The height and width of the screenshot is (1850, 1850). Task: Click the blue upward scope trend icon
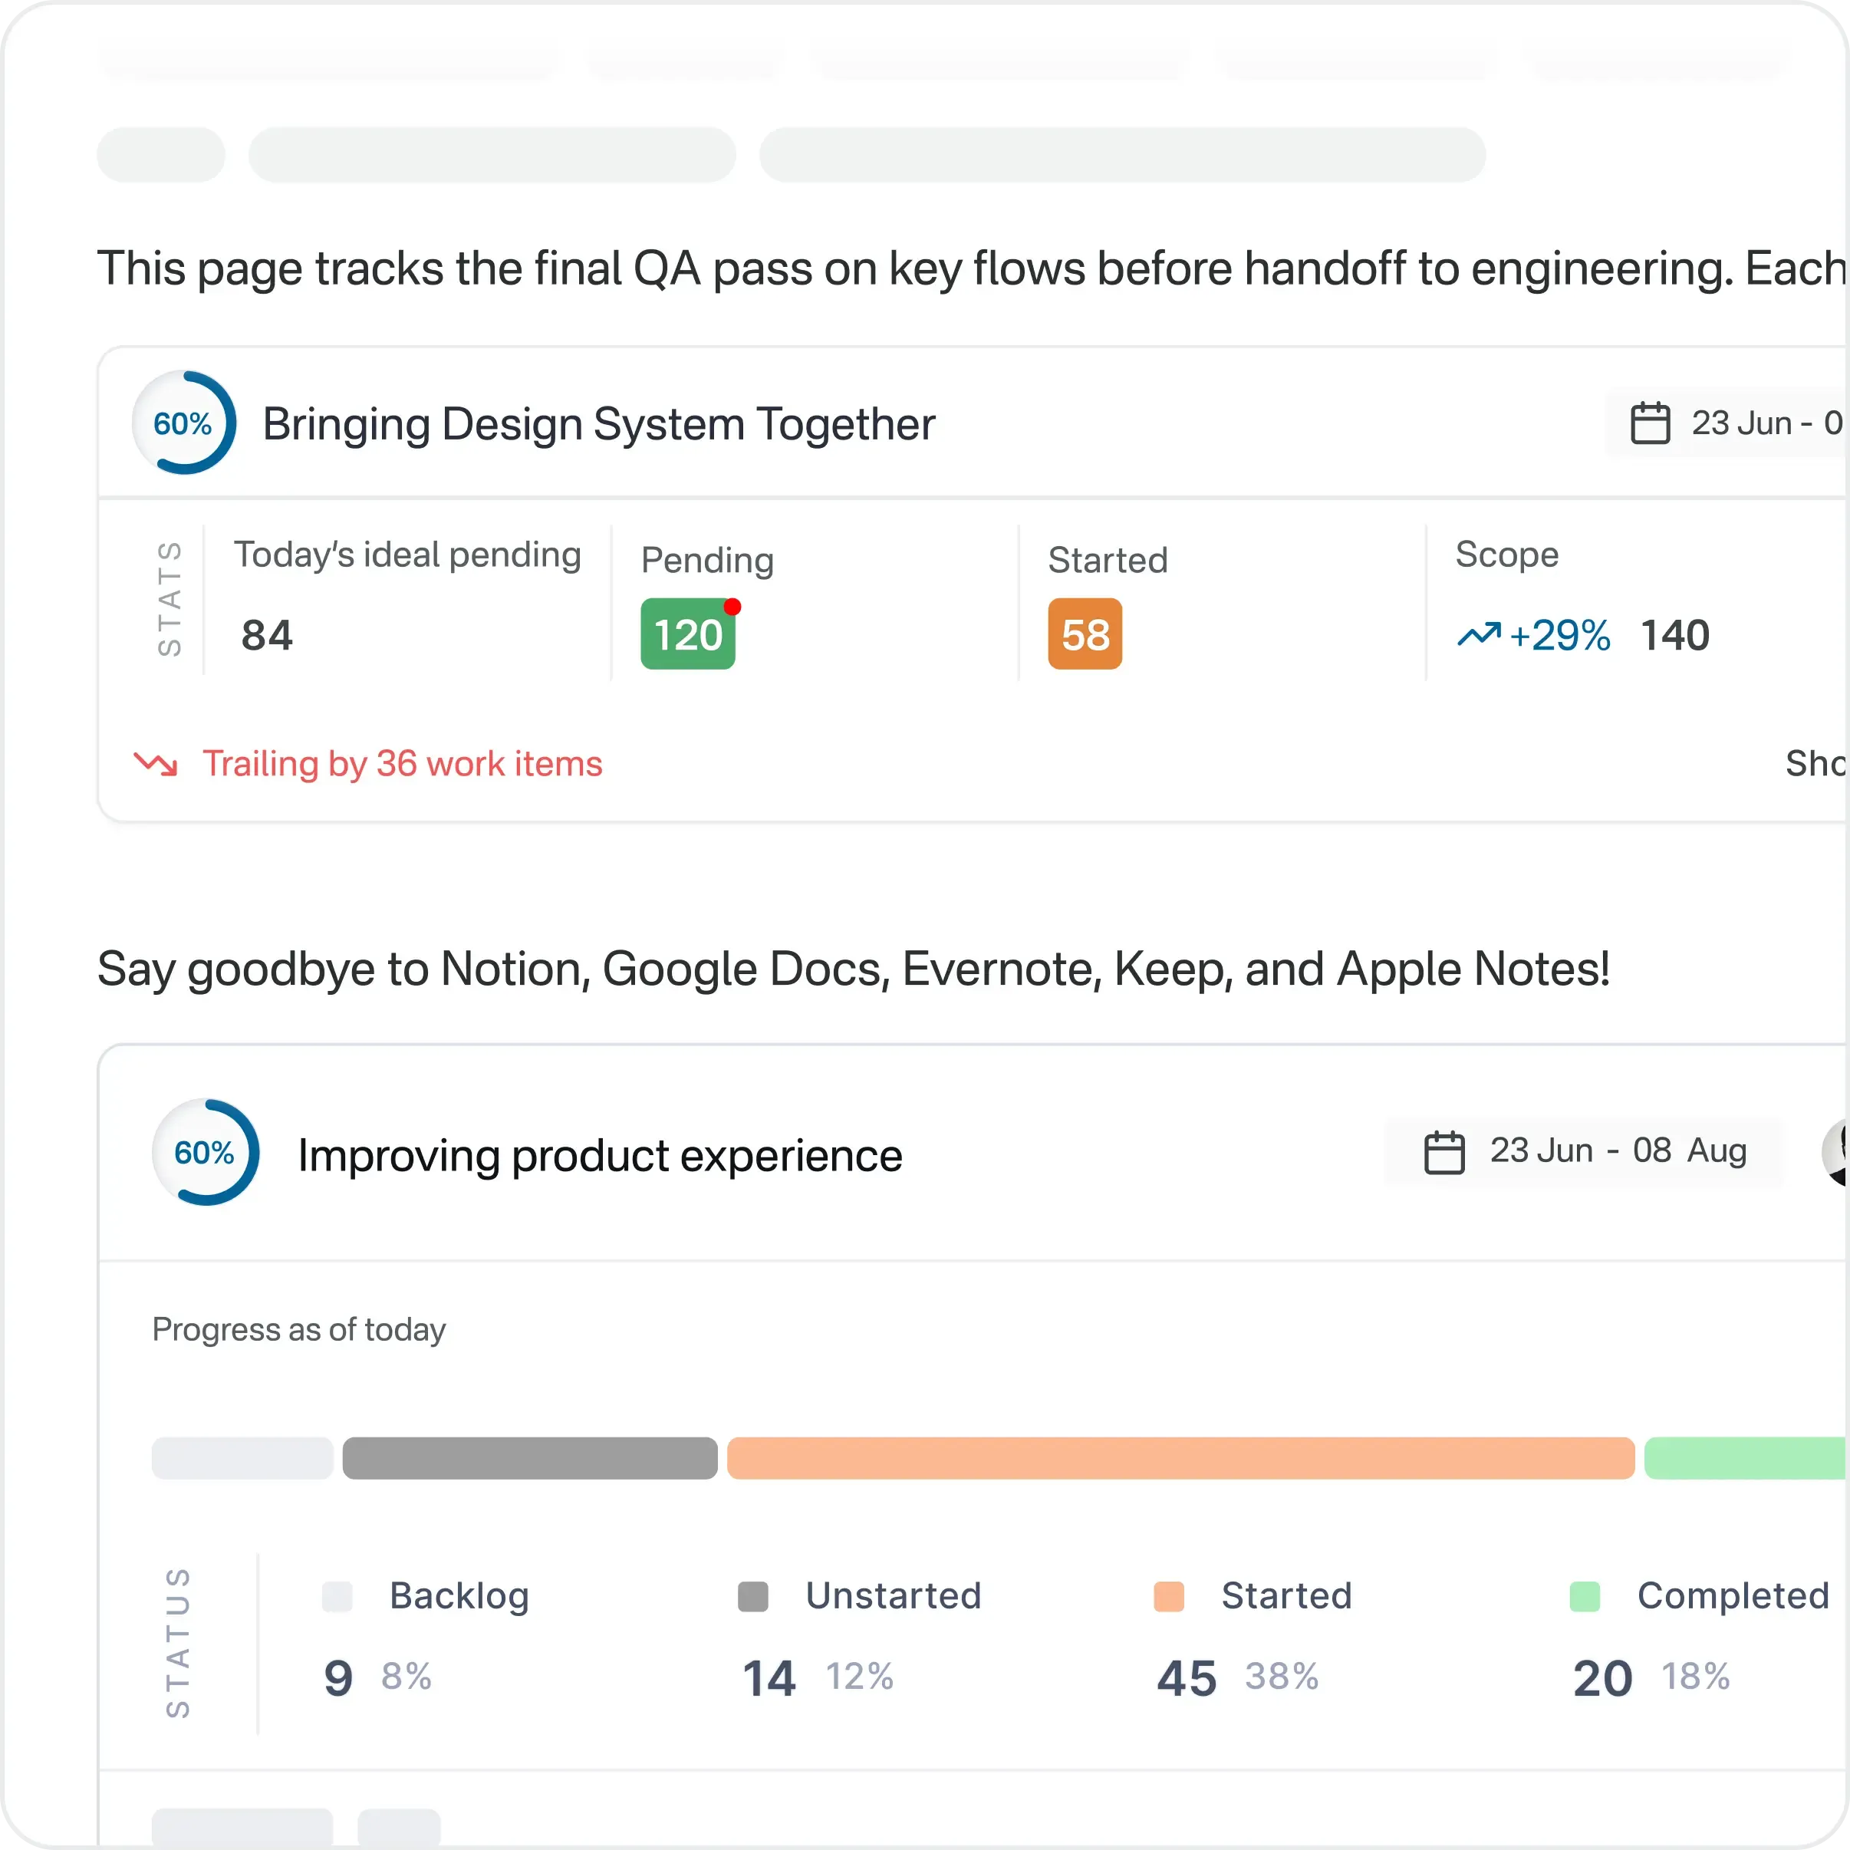point(1479,635)
